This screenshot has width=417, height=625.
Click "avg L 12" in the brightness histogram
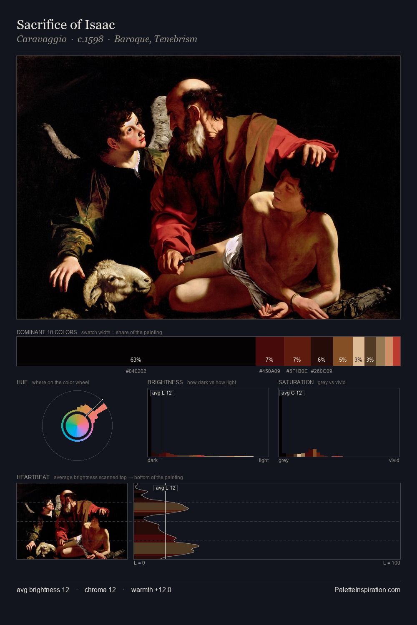(162, 393)
